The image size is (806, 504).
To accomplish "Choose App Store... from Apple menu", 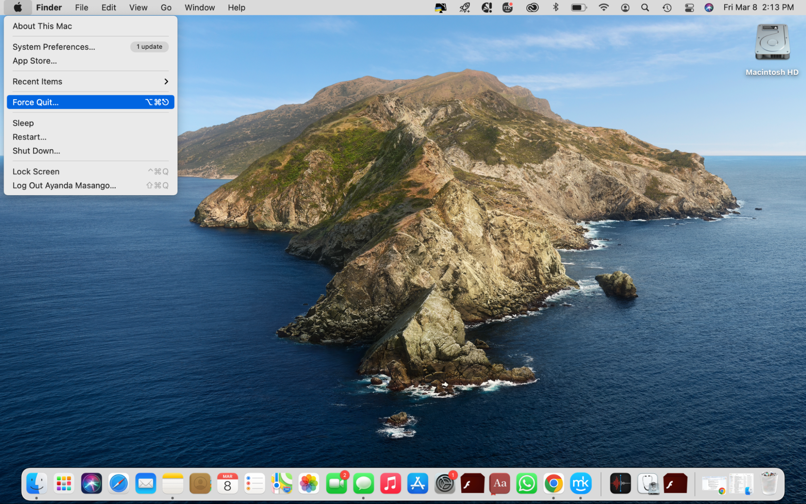I will tap(90, 61).
